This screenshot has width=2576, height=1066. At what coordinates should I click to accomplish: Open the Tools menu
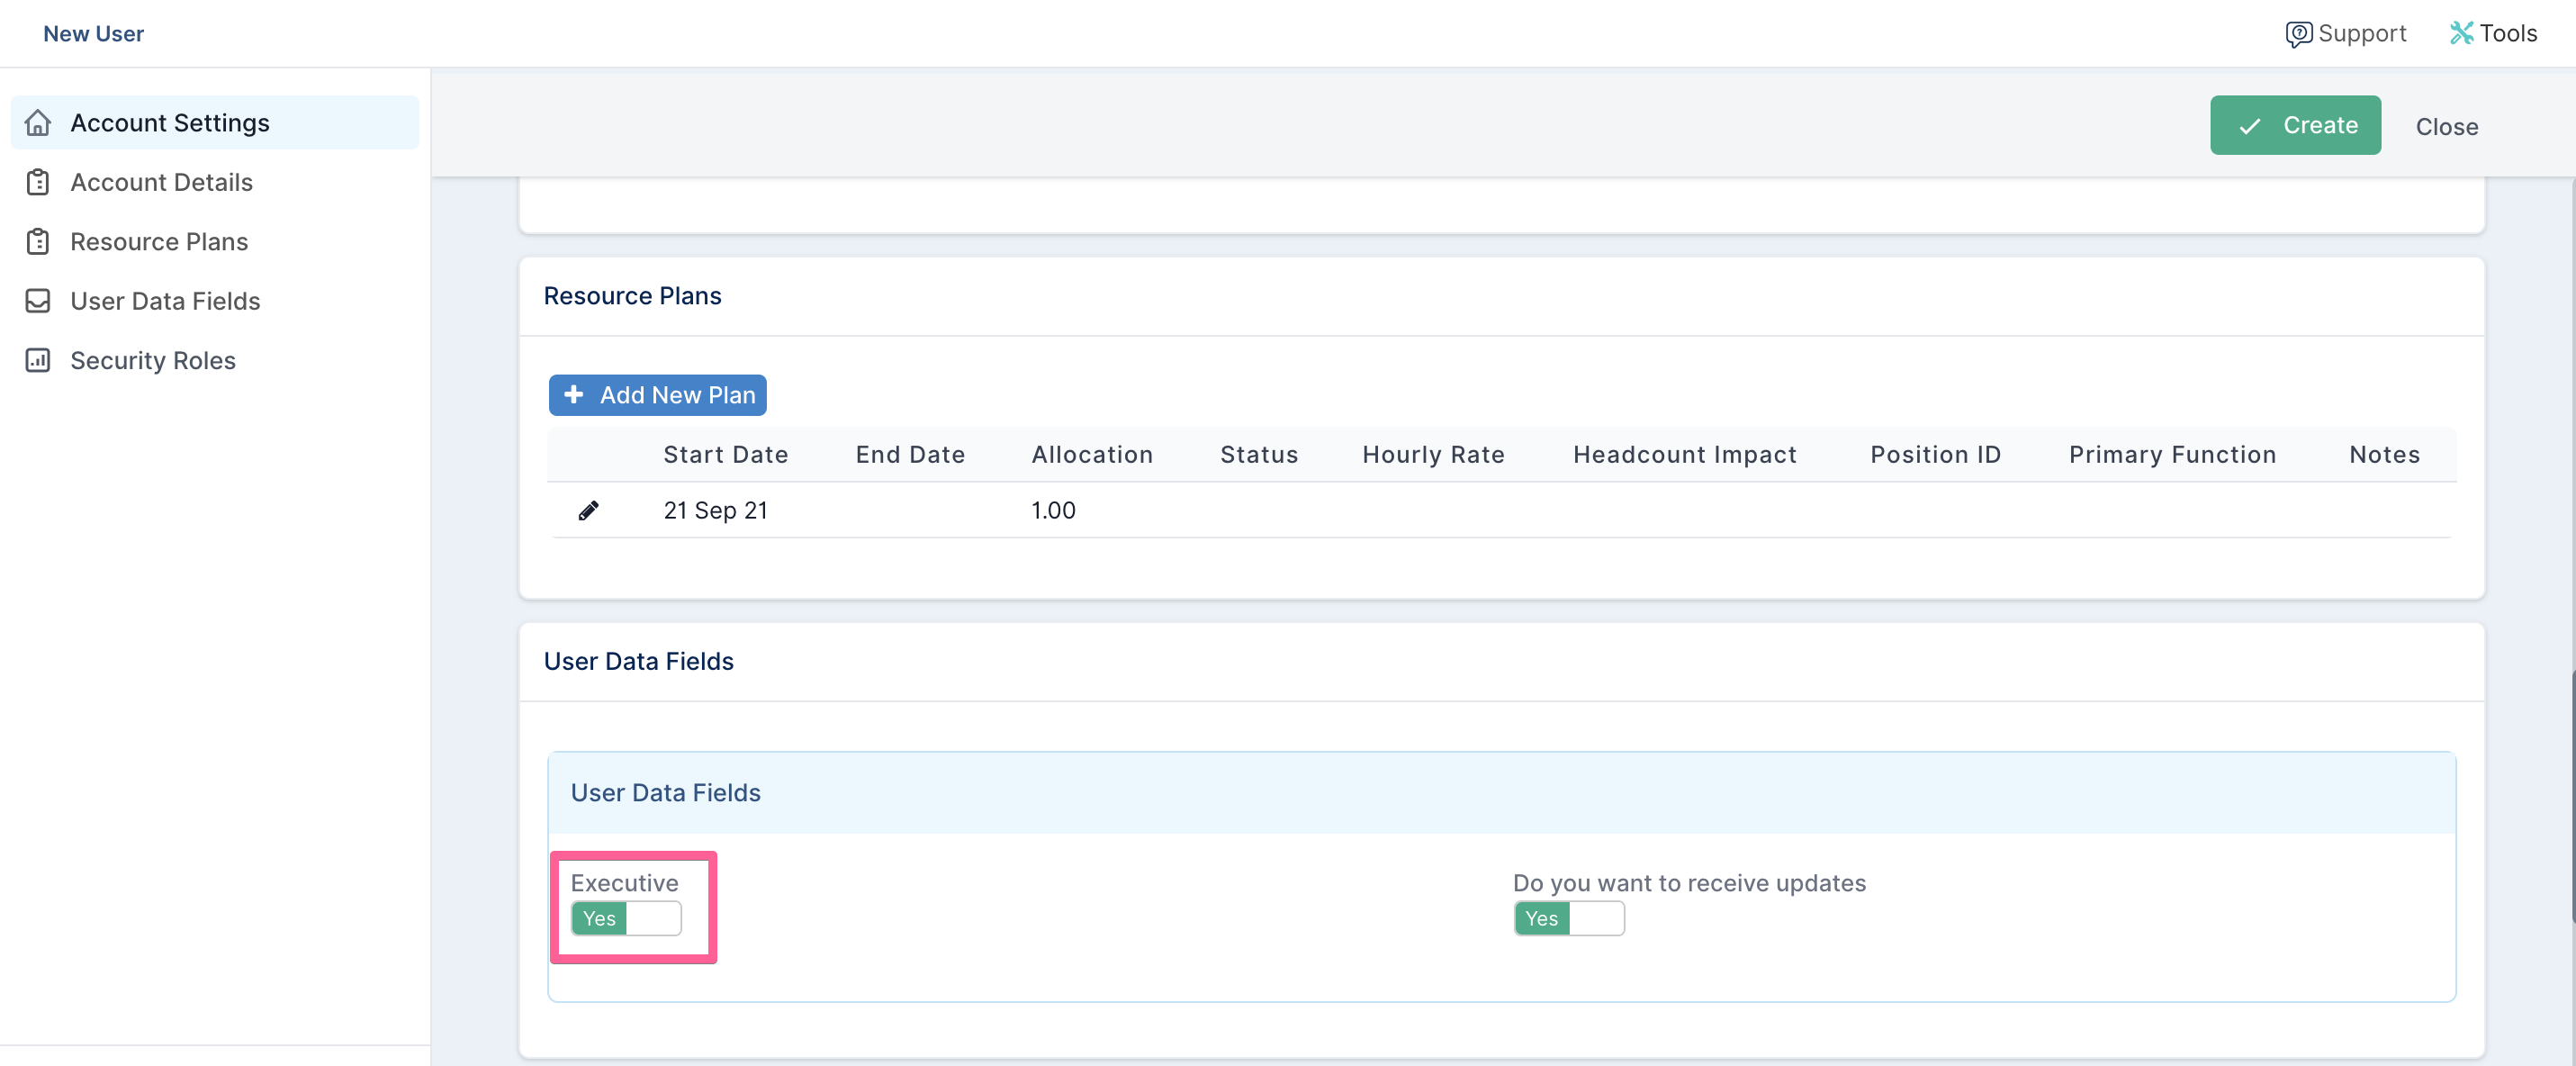point(2493,33)
